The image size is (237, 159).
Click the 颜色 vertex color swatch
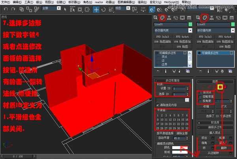pos(180,148)
